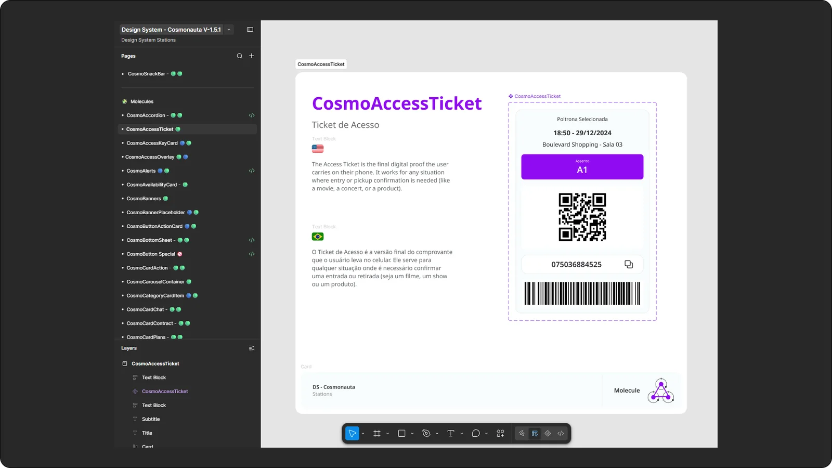Open the CosmoCardContract page

[187, 323]
